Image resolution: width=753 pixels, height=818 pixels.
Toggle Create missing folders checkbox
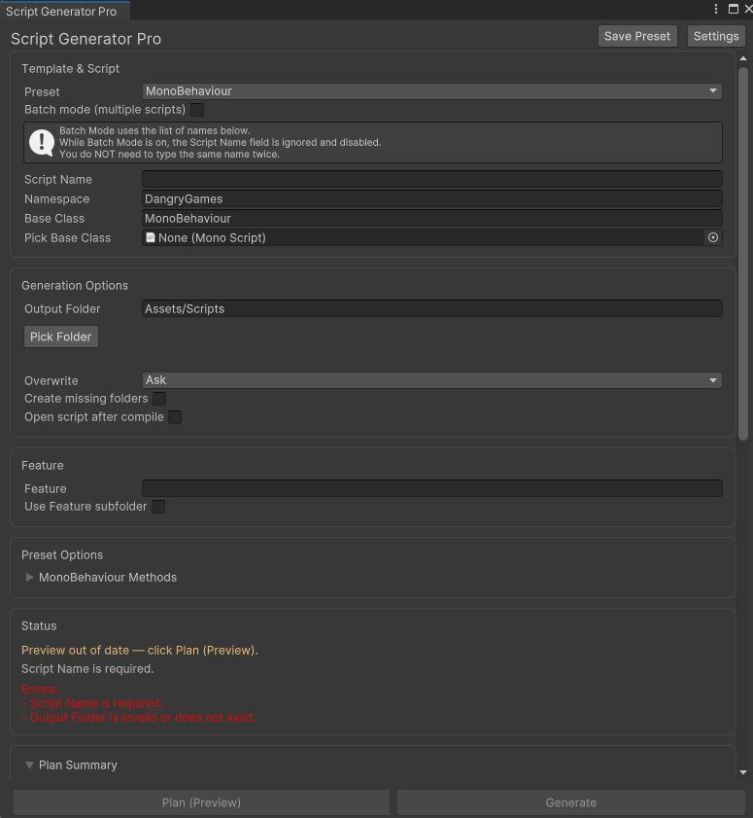coord(159,399)
